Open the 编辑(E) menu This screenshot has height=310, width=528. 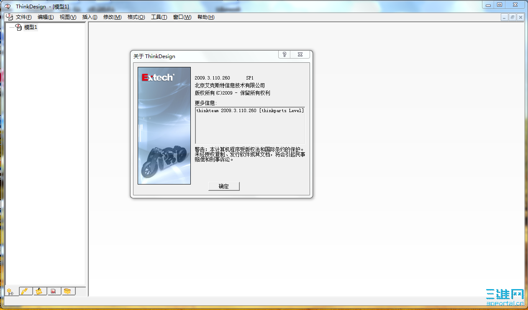[x=46, y=17]
